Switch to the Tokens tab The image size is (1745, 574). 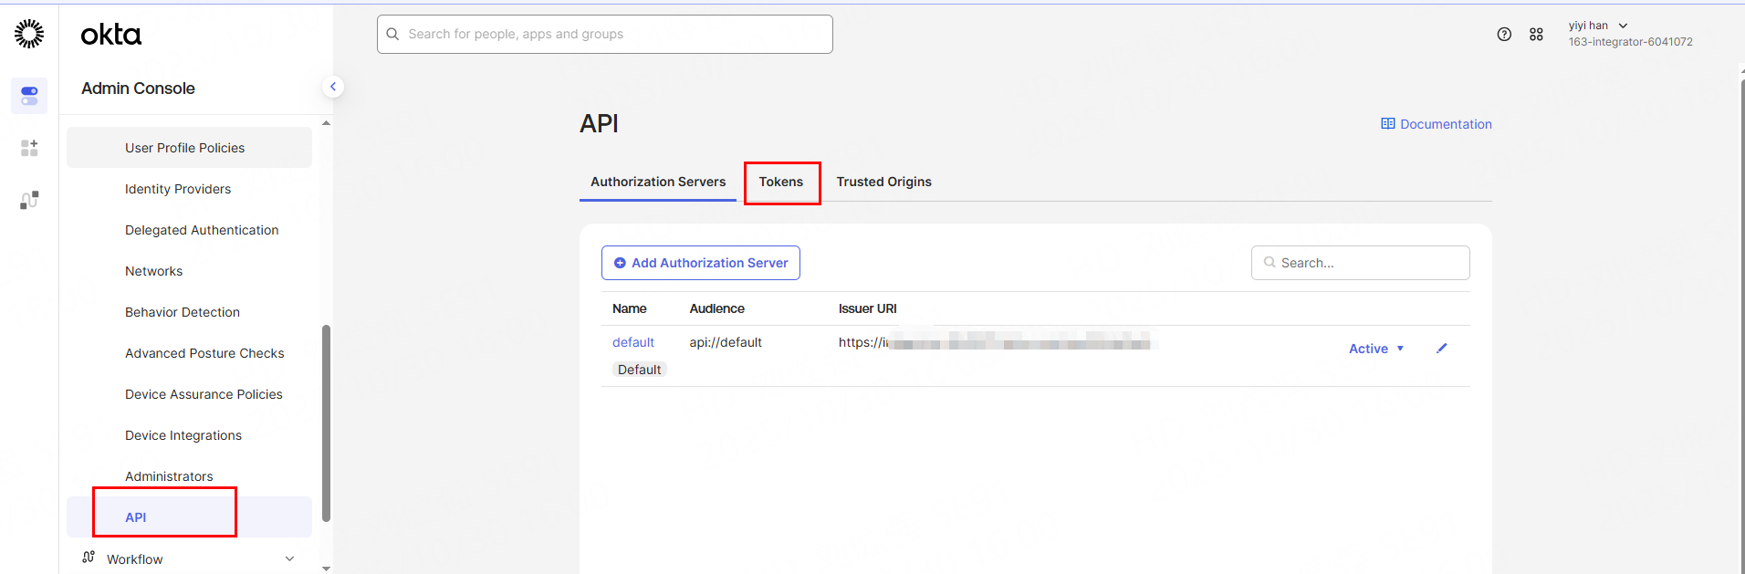(781, 182)
